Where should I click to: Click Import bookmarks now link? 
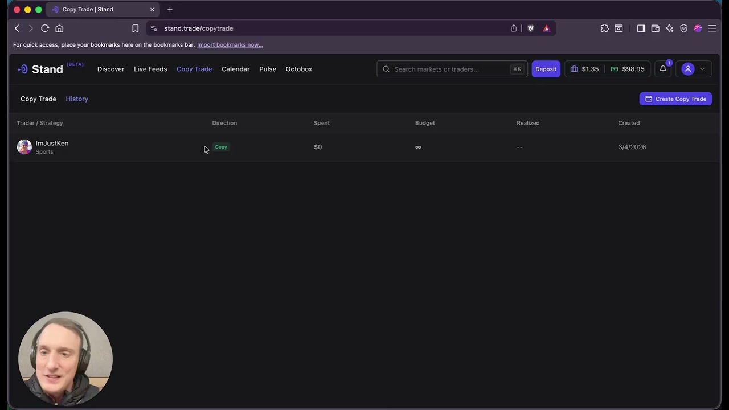[230, 45]
